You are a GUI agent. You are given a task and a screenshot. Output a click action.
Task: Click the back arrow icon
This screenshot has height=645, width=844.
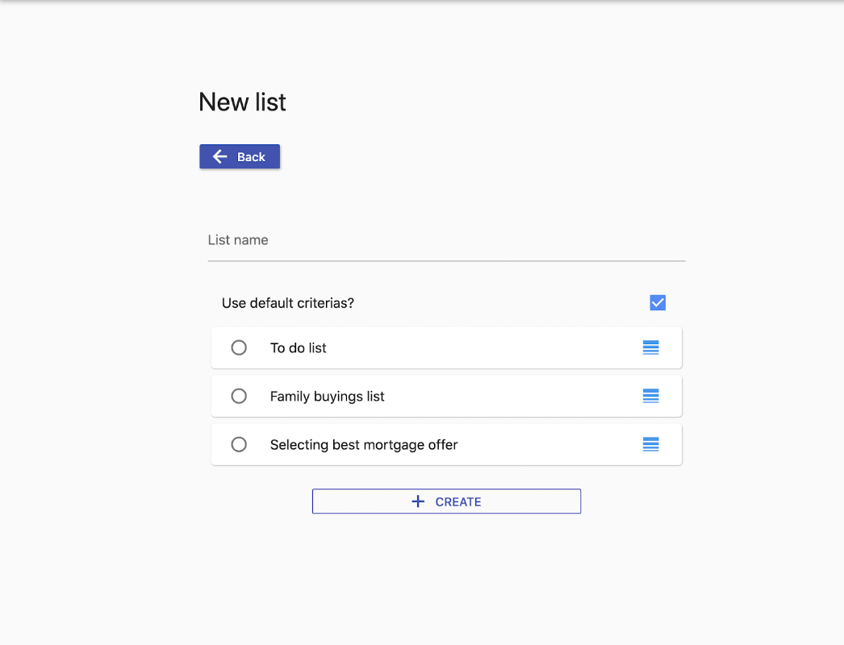[x=219, y=156]
